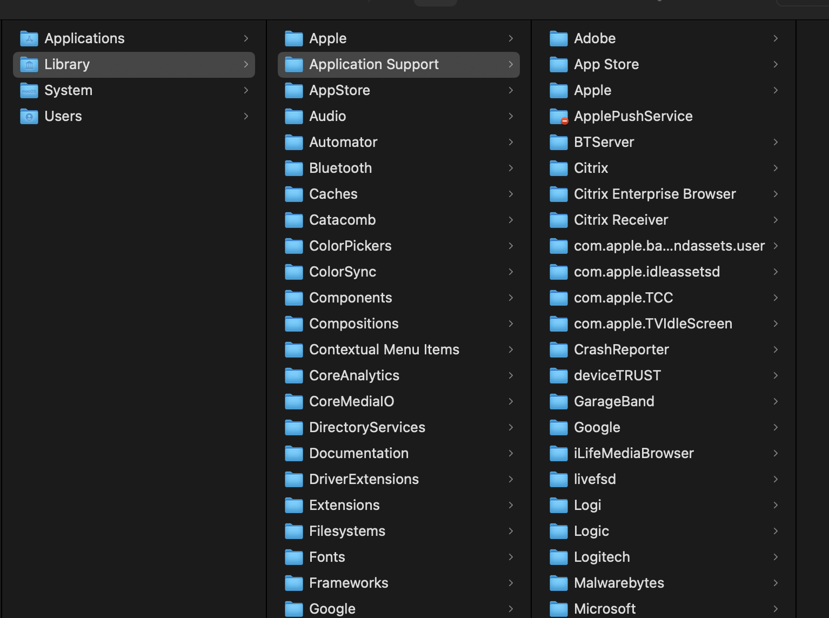Select the Contextual Menu Items folder
829x618 pixels.
[384, 350]
